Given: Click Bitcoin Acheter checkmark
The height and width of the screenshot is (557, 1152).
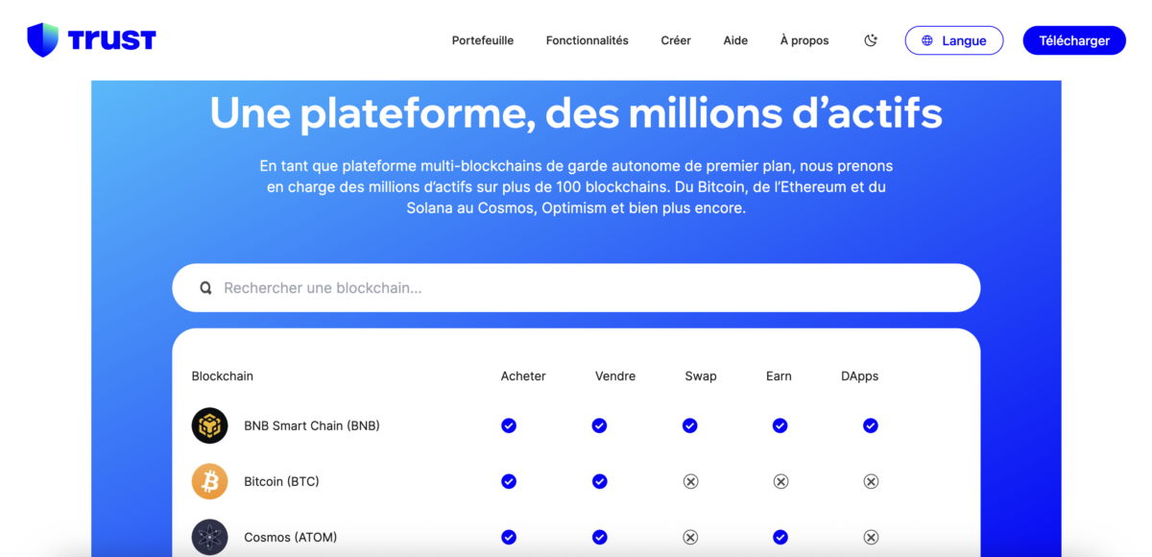Looking at the screenshot, I should point(509,481).
